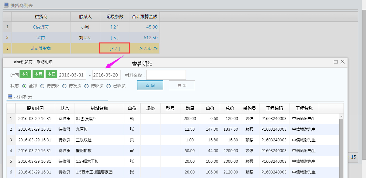Image resolution: width=366 pixels, height=178 pixels.
Task: Click the 导出 export button
Action: click(x=182, y=86)
